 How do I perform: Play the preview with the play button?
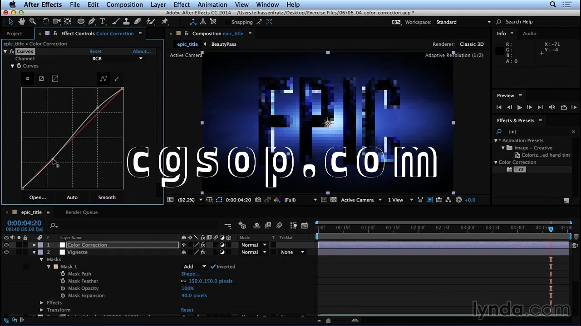[519, 107]
